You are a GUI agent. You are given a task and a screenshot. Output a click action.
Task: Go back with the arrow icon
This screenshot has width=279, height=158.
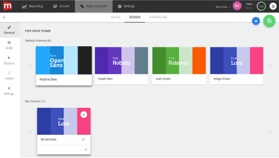coord(4,17)
